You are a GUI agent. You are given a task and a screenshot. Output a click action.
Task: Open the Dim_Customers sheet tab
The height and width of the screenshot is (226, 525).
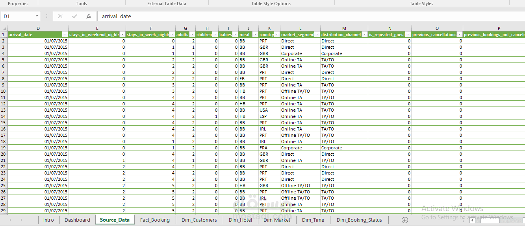click(199, 220)
